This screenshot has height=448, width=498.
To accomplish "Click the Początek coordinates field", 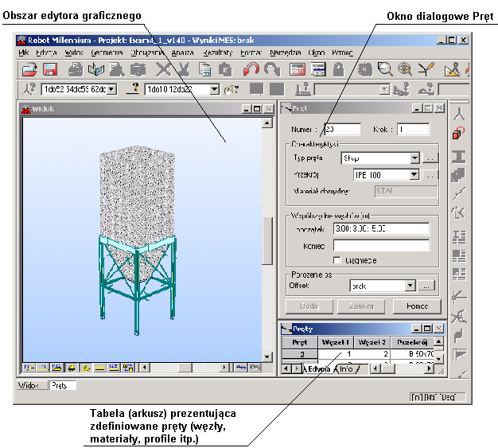I will pyautogui.click(x=381, y=228).
